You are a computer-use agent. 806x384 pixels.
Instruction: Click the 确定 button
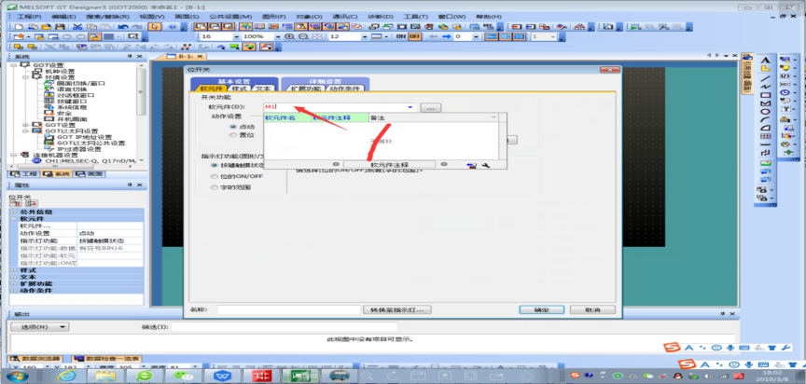click(x=541, y=309)
